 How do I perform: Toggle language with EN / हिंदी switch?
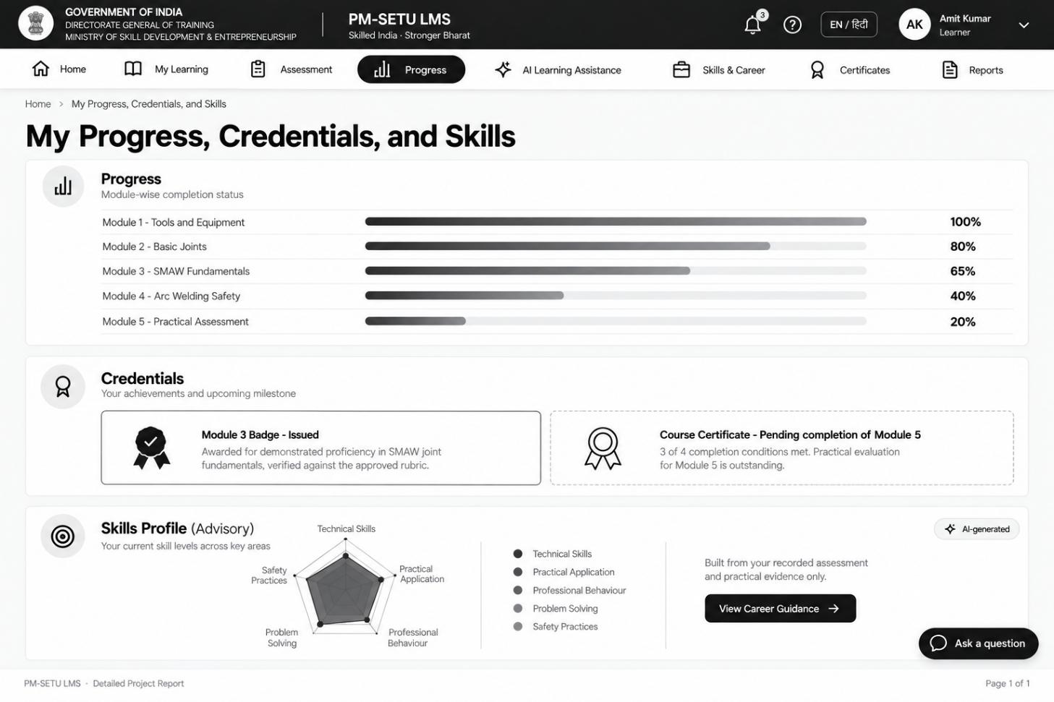(849, 25)
